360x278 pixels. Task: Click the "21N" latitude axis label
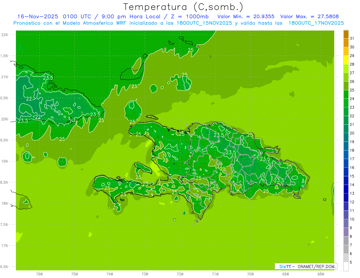pos(5,77)
